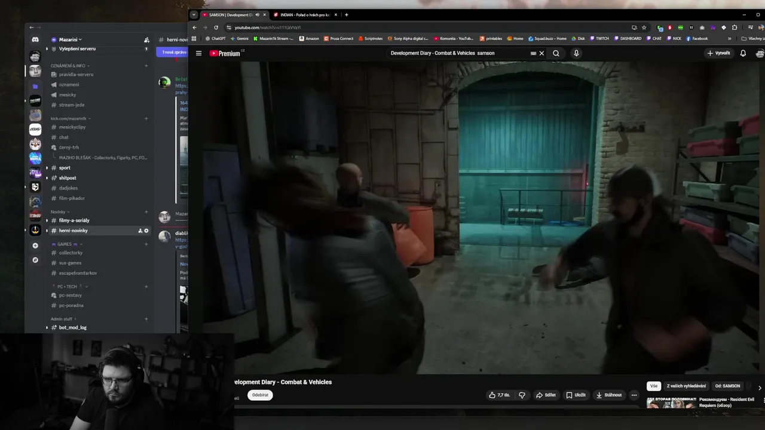This screenshot has width=765, height=430.
Task: Open Discord direct messages home icon
Action: (35, 39)
